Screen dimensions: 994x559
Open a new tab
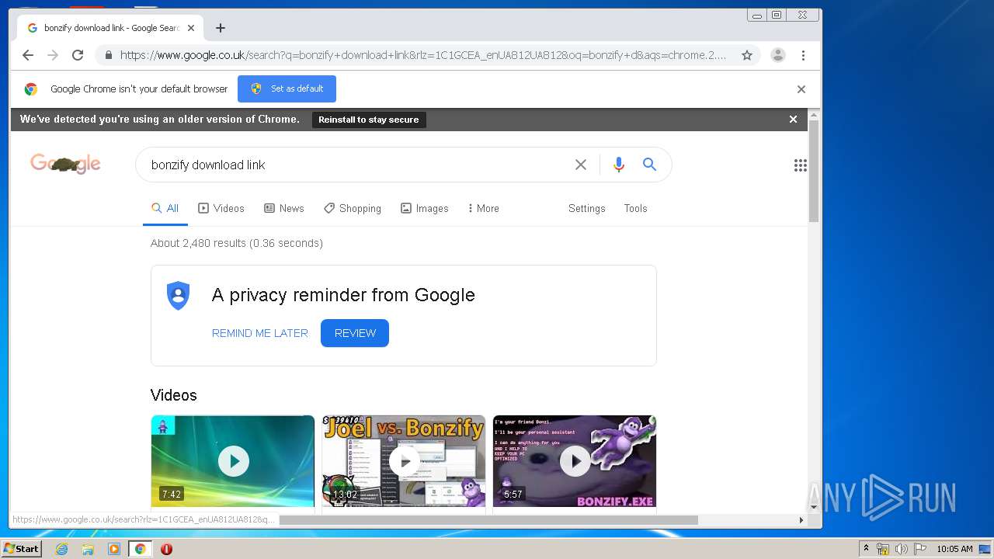(x=221, y=28)
